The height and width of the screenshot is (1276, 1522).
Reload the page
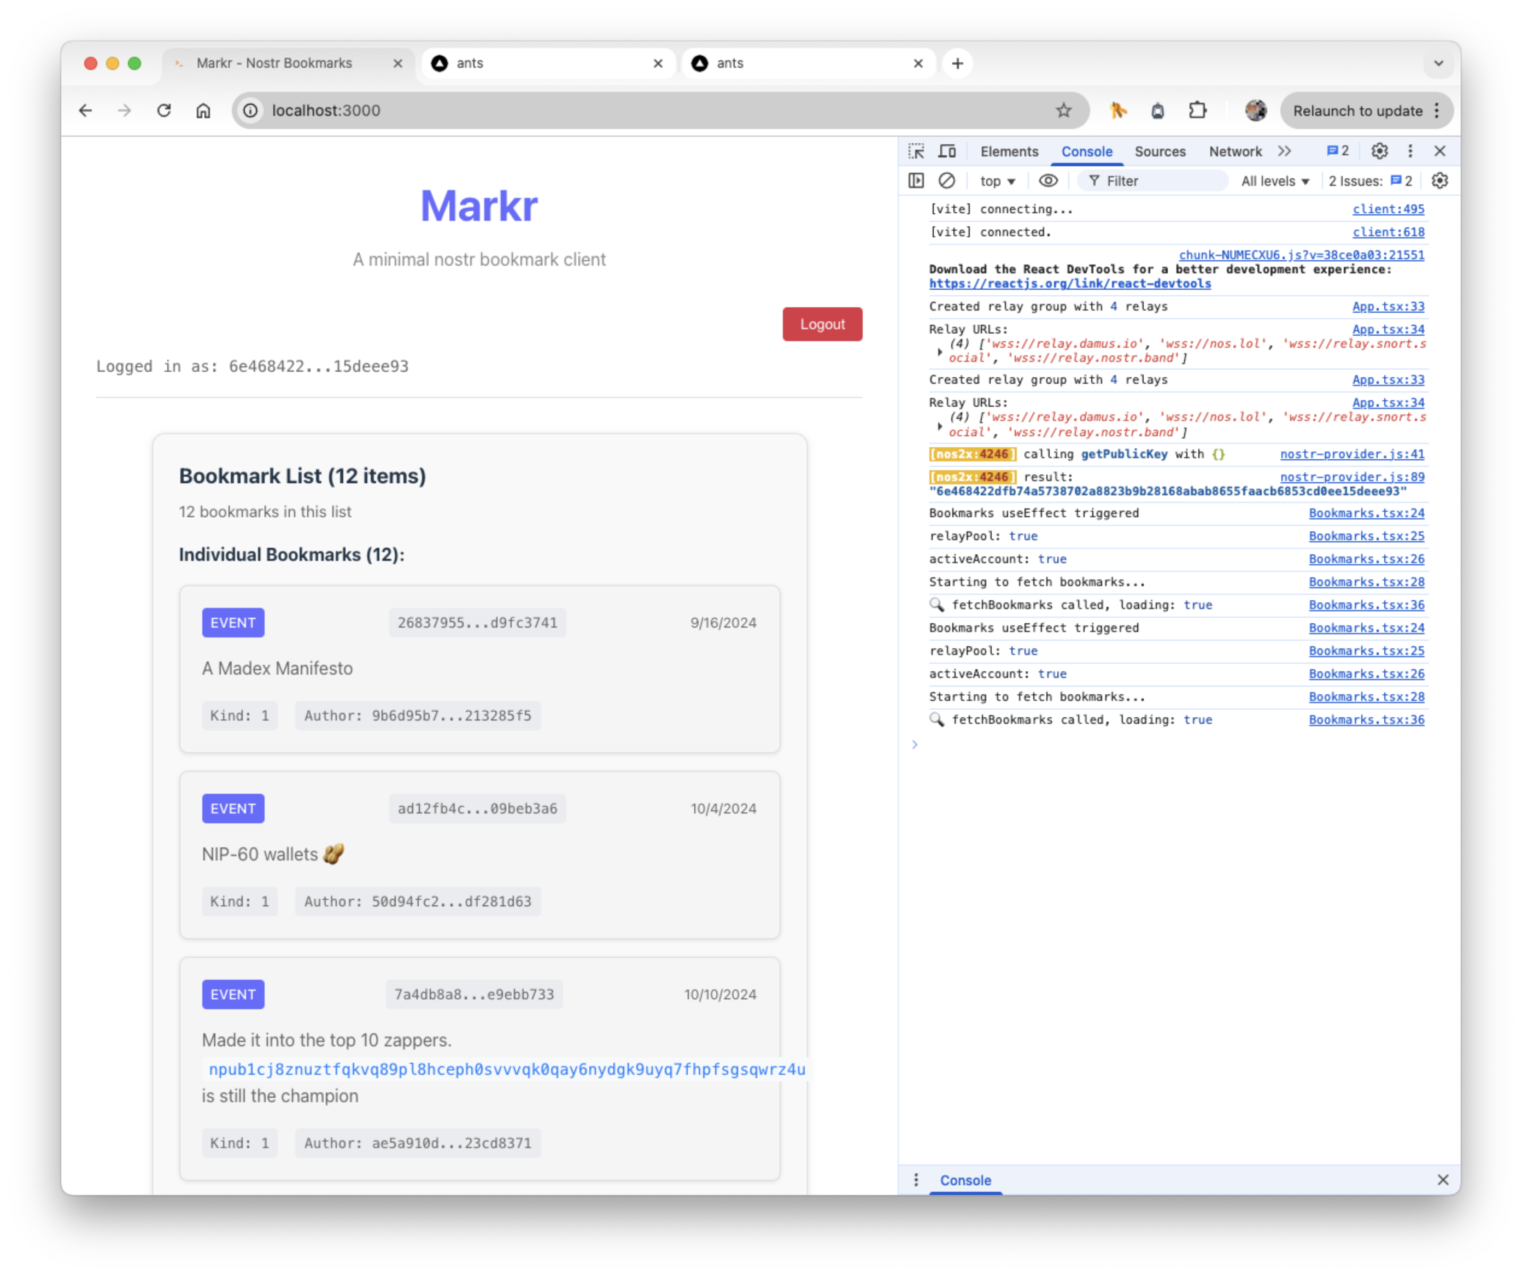pyautogui.click(x=164, y=110)
